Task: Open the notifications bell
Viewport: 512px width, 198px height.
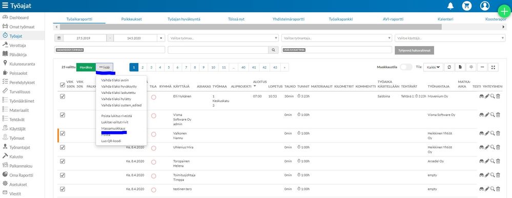Action: click(450, 6)
